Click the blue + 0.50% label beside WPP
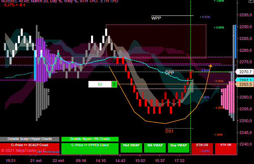This screenshot has height=164, width=254. pos(205,17)
